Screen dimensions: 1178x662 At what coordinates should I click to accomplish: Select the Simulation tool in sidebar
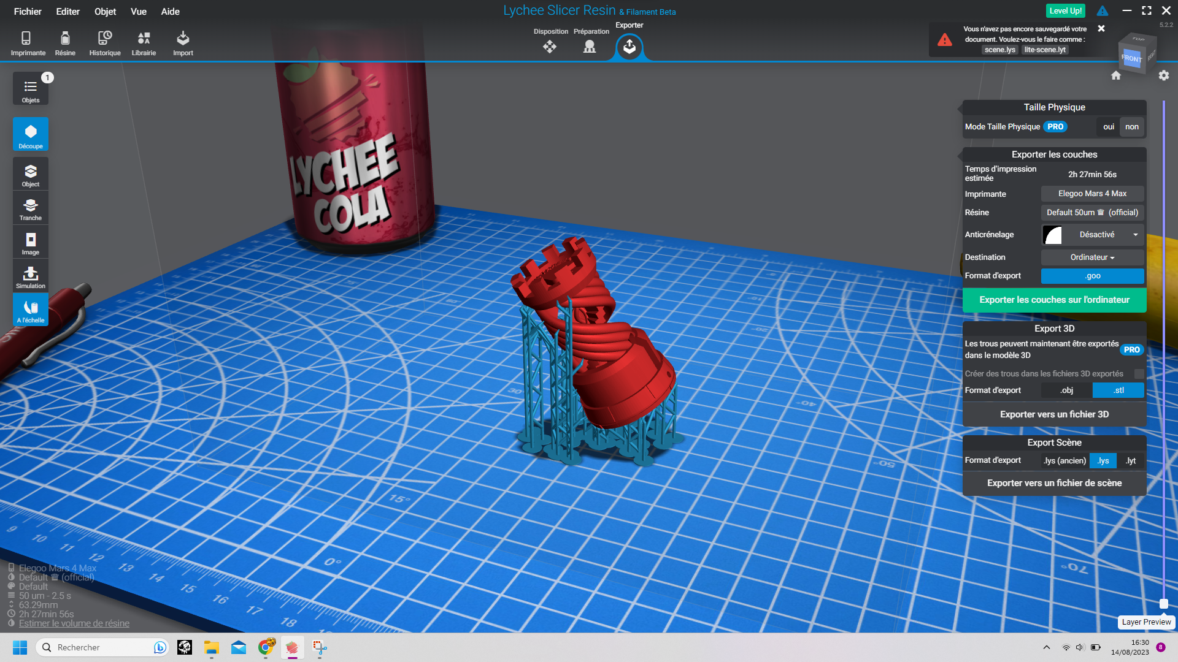coord(31,277)
